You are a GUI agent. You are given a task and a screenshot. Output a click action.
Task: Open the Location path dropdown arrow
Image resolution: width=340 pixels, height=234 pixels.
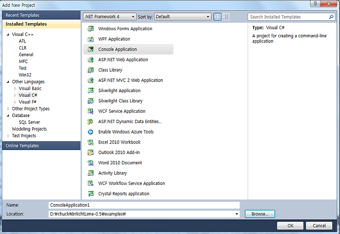point(237,214)
